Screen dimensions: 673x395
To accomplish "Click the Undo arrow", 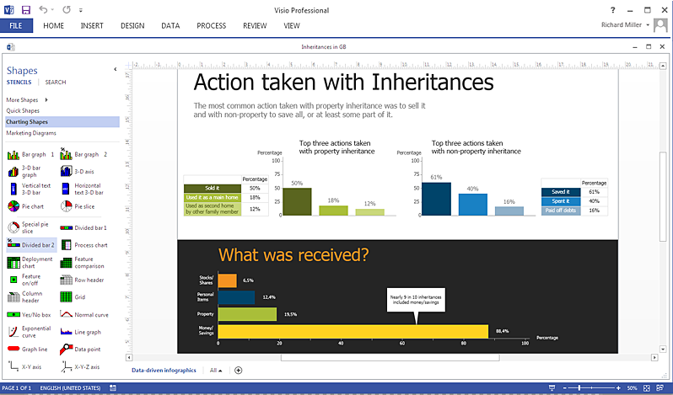I will [43, 9].
